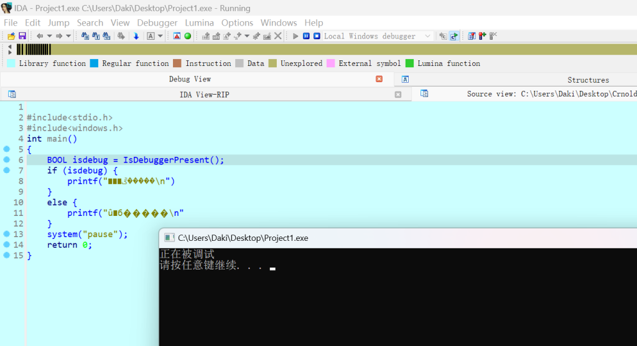Image resolution: width=637 pixels, height=346 pixels.
Task: Click the boxed letter A icon
Action: pyautogui.click(x=151, y=36)
